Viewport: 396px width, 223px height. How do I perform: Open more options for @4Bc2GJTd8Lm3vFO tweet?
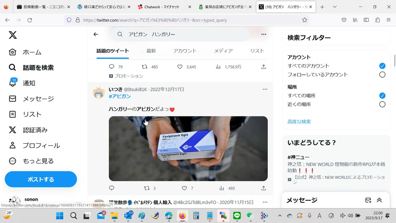[x=265, y=202]
